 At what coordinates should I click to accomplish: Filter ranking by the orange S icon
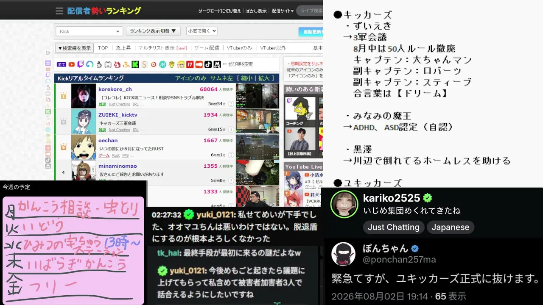[x=144, y=64]
